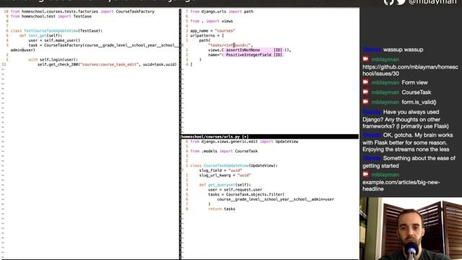Viewport: 462px width, 260px height.
Task: Click the "urlpatterns = [" line
Action: point(207,35)
